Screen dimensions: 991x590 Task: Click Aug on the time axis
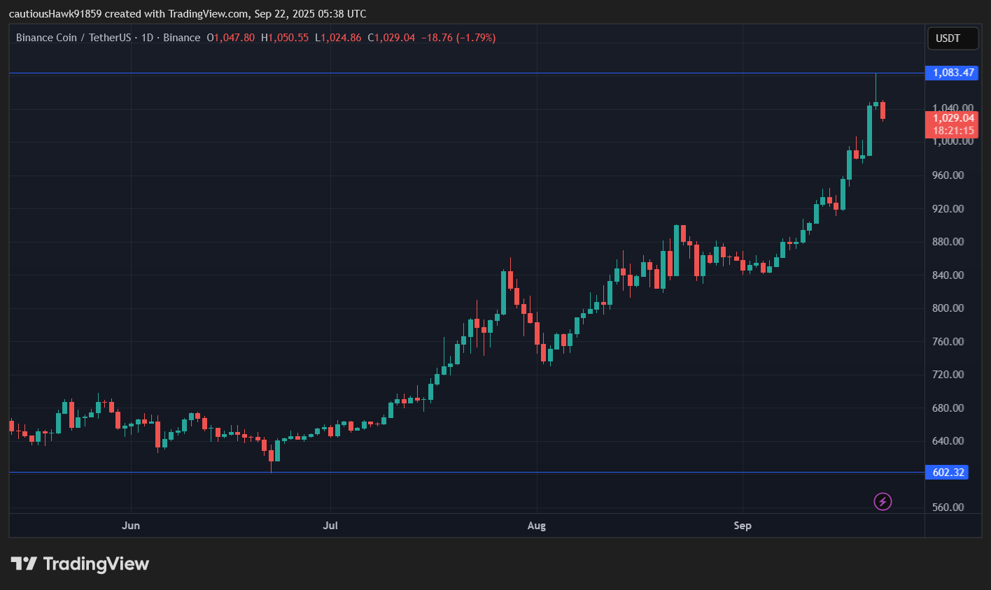[x=537, y=526]
